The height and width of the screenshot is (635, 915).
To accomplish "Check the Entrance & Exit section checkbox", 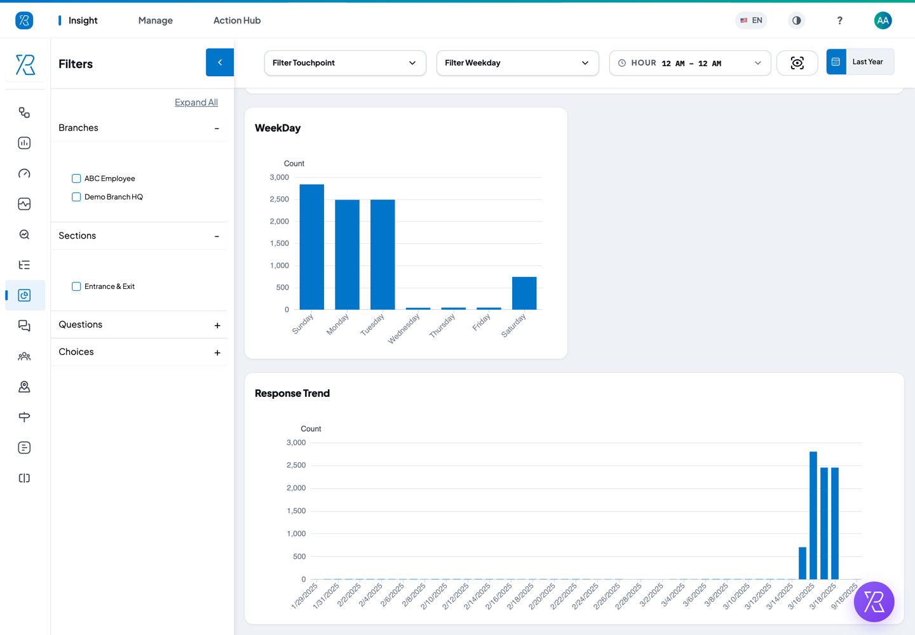I will 76,286.
